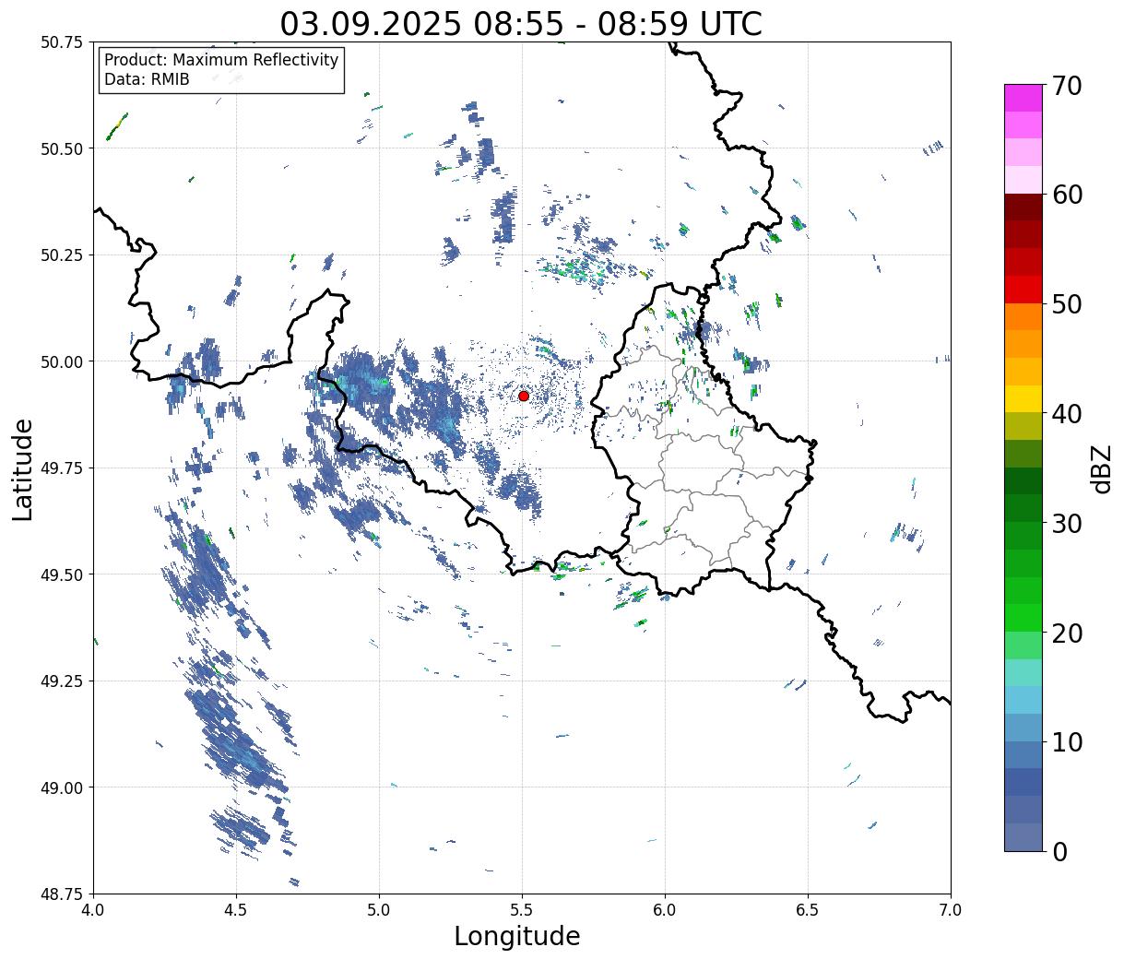Pick the magenta swatch at colorbar top
1124x959 pixels.
[1023, 98]
